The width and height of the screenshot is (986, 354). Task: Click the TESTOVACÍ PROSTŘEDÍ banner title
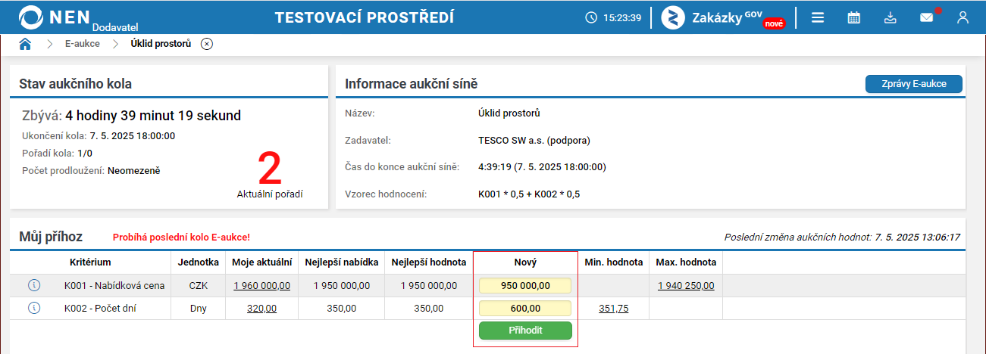(365, 17)
